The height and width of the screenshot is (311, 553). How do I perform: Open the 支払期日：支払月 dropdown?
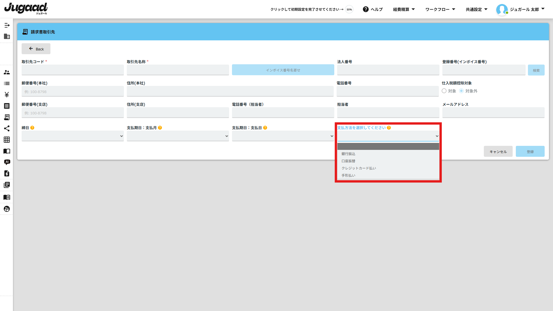pyautogui.click(x=178, y=136)
